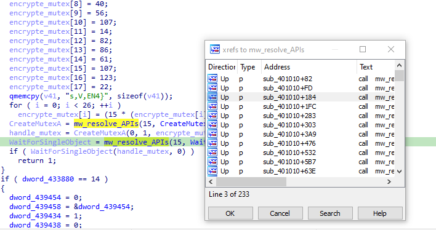This screenshot has width=436, height=230.
Task: Click the xref icon for sub_401010+532 row
Action: (212, 153)
